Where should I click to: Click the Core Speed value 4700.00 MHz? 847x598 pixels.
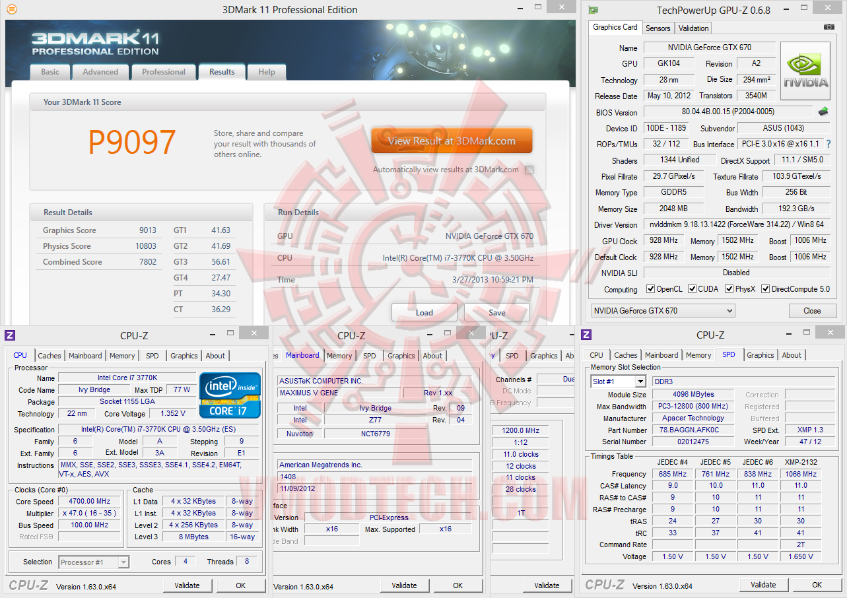pos(90,502)
